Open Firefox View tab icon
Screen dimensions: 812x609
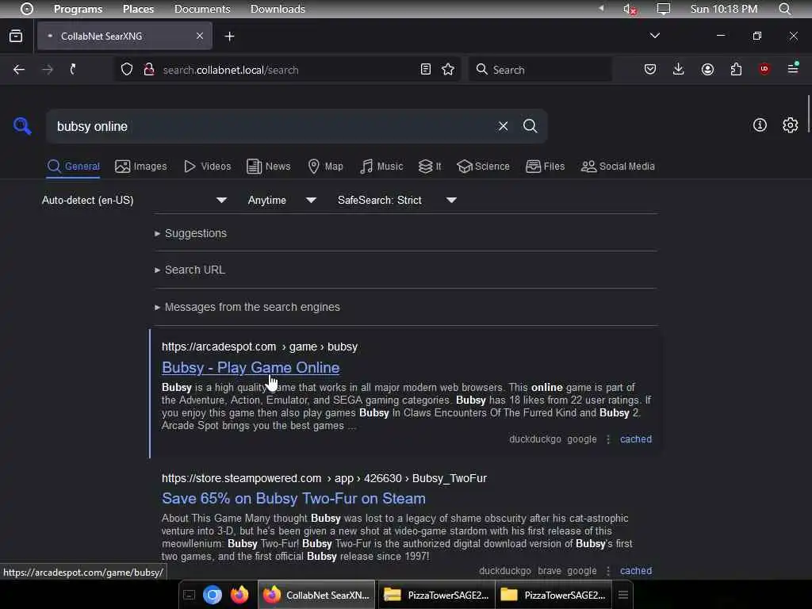[16, 36]
